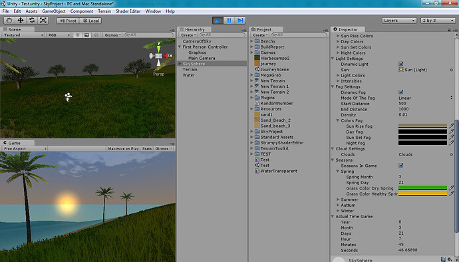Click the Pause button
The width and height of the screenshot is (459, 262).
click(229, 21)
